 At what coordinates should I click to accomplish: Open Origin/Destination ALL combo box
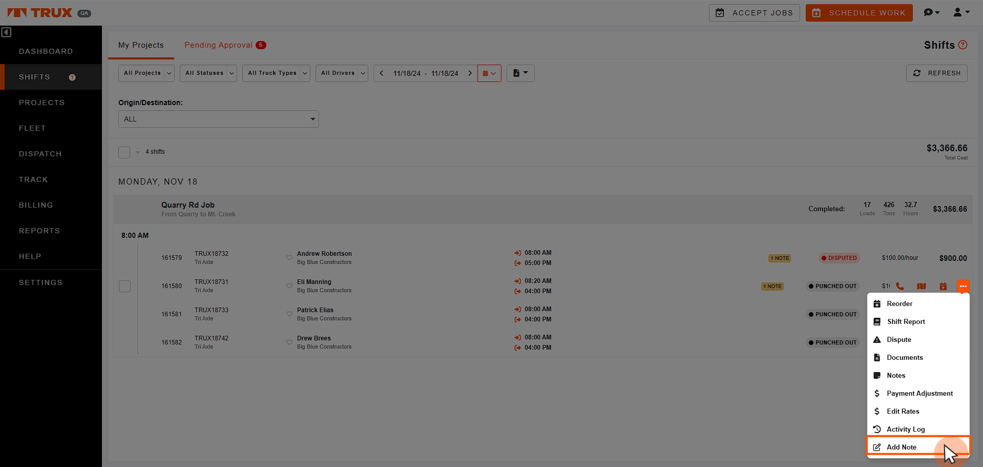(x=219, y=119)
